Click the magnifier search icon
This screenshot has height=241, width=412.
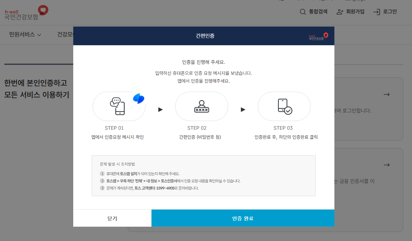(x=303, y=12)
